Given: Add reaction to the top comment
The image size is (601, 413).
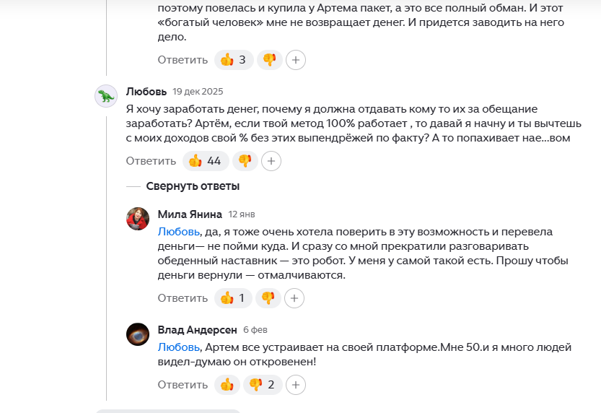Looking at the screenshot, I should pos(295,60).
